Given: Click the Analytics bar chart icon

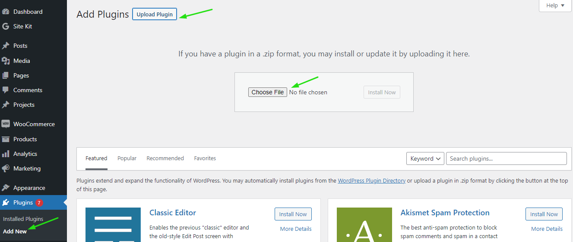Looking at the screenshot, I should pyautogui.click(x=6, y=154).
